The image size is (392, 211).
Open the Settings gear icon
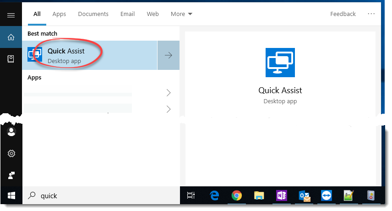11,154
